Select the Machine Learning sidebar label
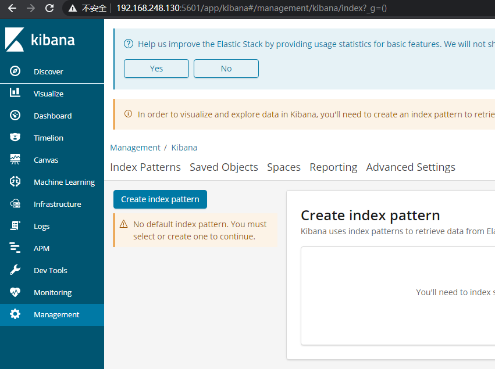Image resolution: width=495 pixels, height=369 pixels. [65, 182]
